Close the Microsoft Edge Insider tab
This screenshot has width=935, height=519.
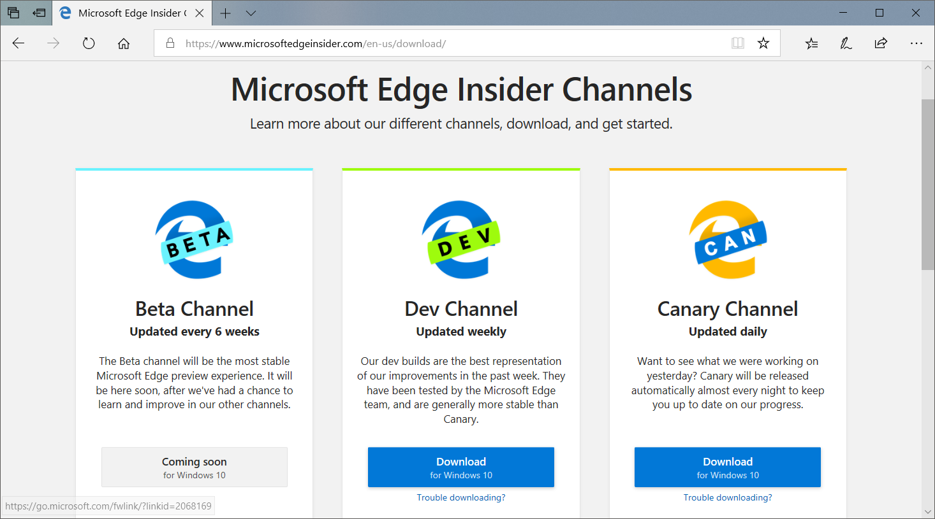[x=200, y=13]
